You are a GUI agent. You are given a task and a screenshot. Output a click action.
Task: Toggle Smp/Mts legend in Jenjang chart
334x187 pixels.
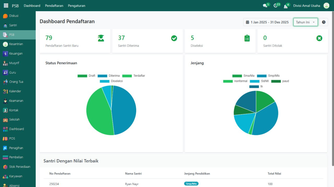(268, 76)
